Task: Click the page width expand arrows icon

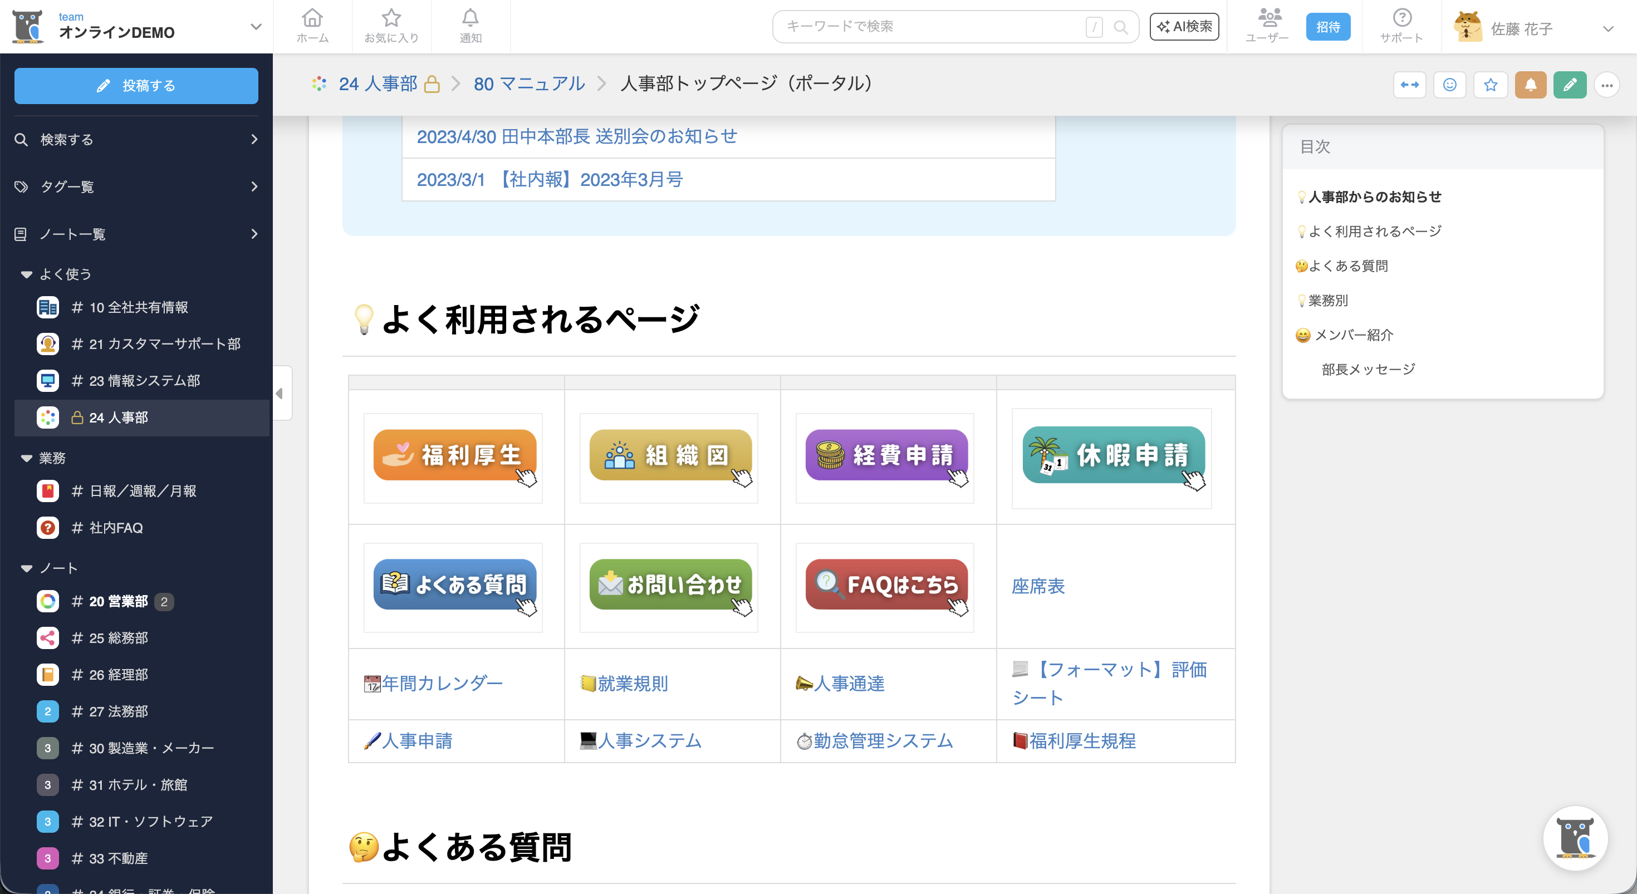Action: [x=1409, y=85]
